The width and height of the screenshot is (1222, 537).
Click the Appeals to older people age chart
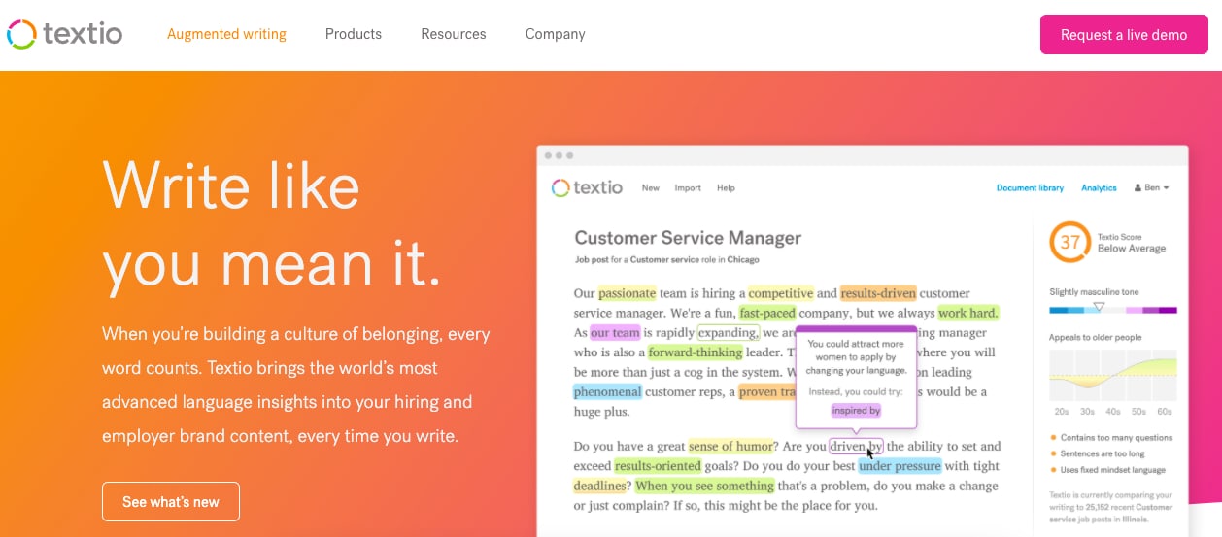click(x=1113, y=375)
